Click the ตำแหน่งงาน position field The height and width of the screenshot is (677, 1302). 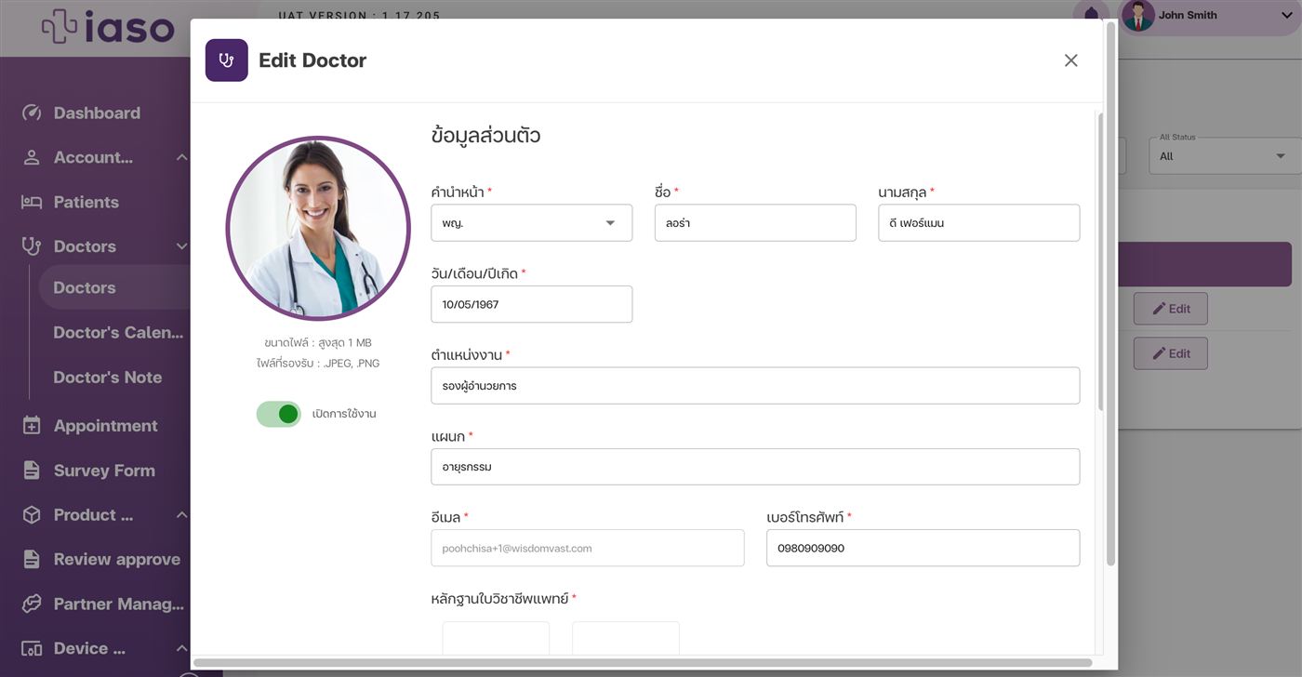755,386
